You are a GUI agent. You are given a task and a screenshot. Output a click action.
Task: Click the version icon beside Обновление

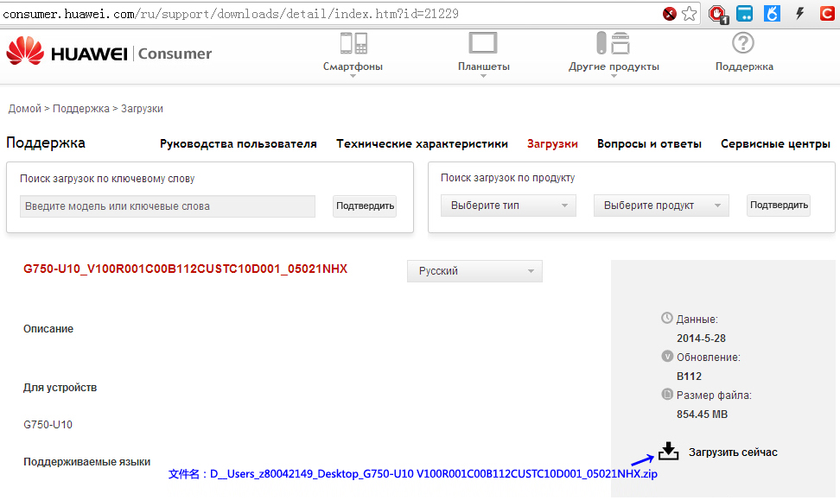coord(667,356)
